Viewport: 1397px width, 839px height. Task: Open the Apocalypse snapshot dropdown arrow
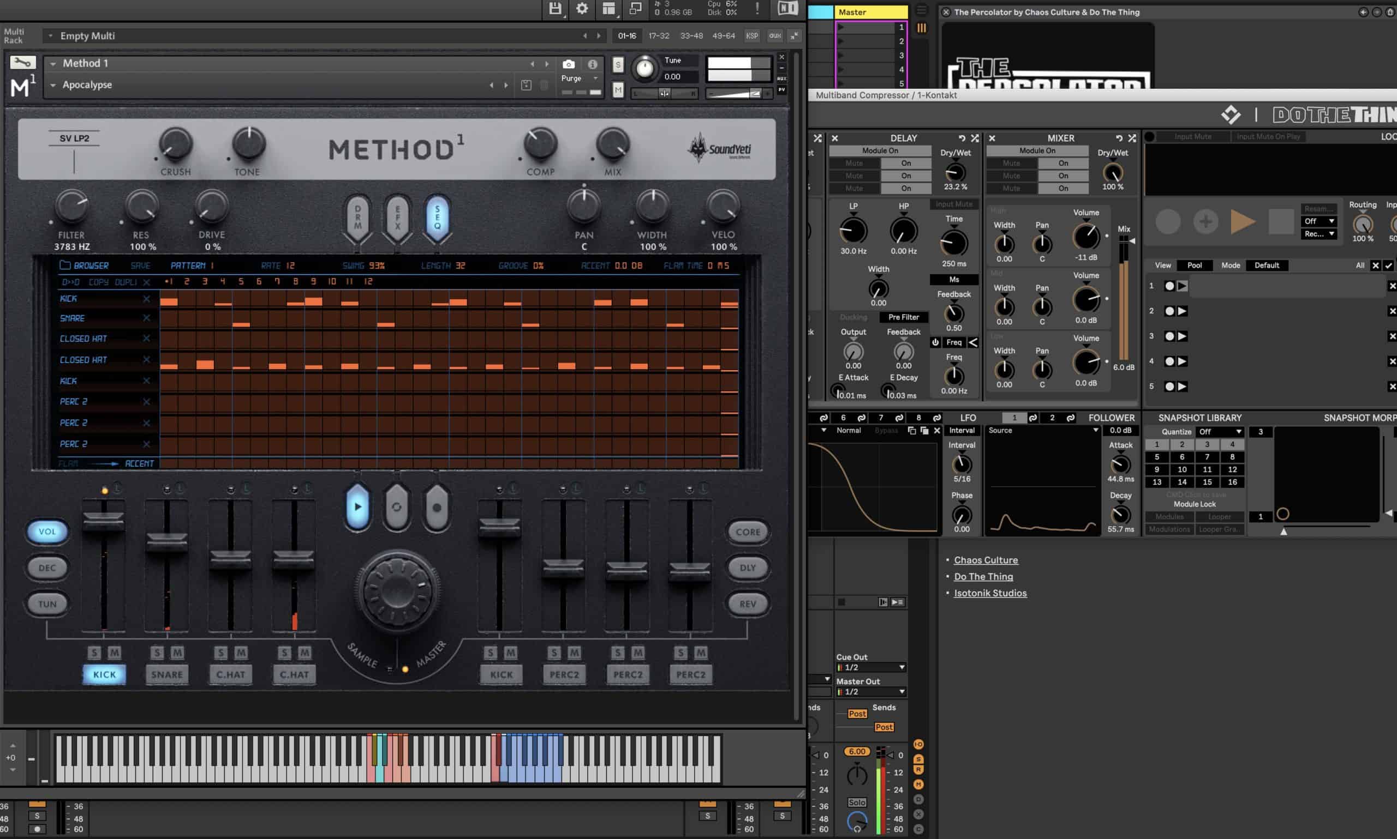tap(53, 86)
